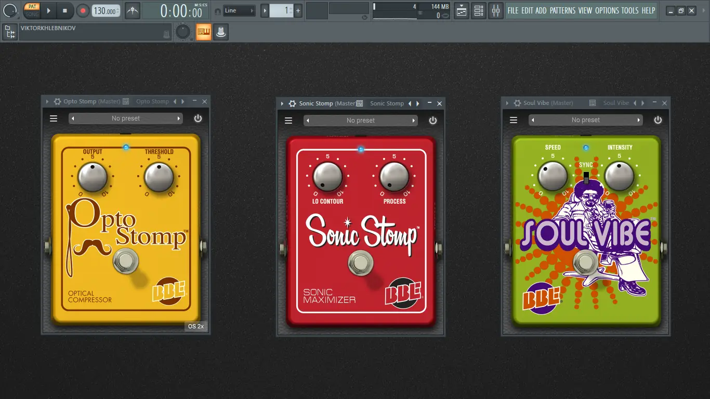Toggle the Sonic Stomp power button

433,121
